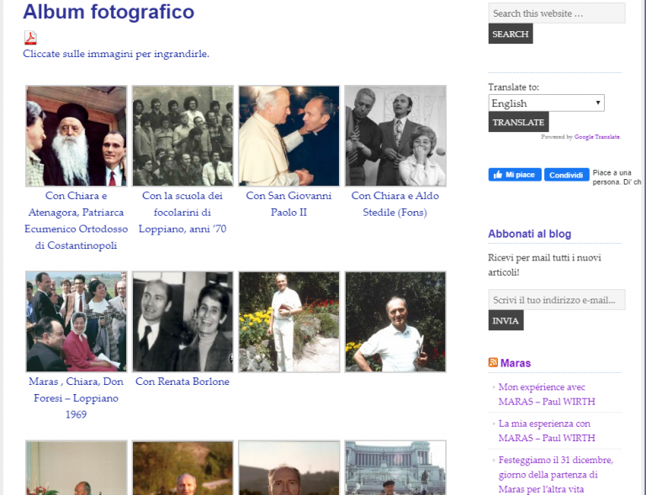Enlarge man with hand on hip photo
The image size is (646, 495).
click(395, 322)
